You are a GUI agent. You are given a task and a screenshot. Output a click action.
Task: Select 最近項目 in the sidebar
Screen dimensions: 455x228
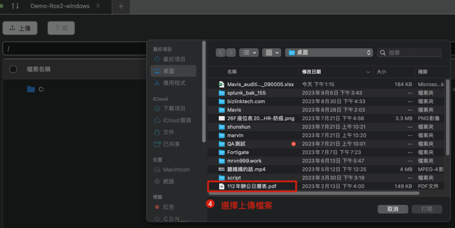(174, 59)
